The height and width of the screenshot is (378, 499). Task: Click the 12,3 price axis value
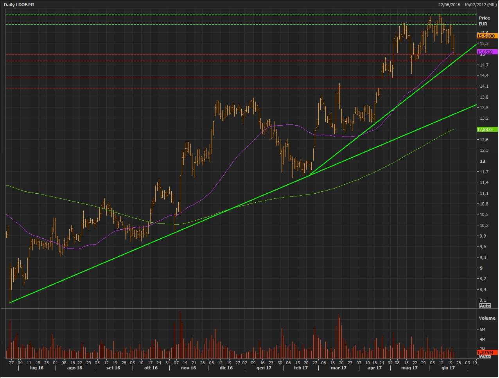484,150
